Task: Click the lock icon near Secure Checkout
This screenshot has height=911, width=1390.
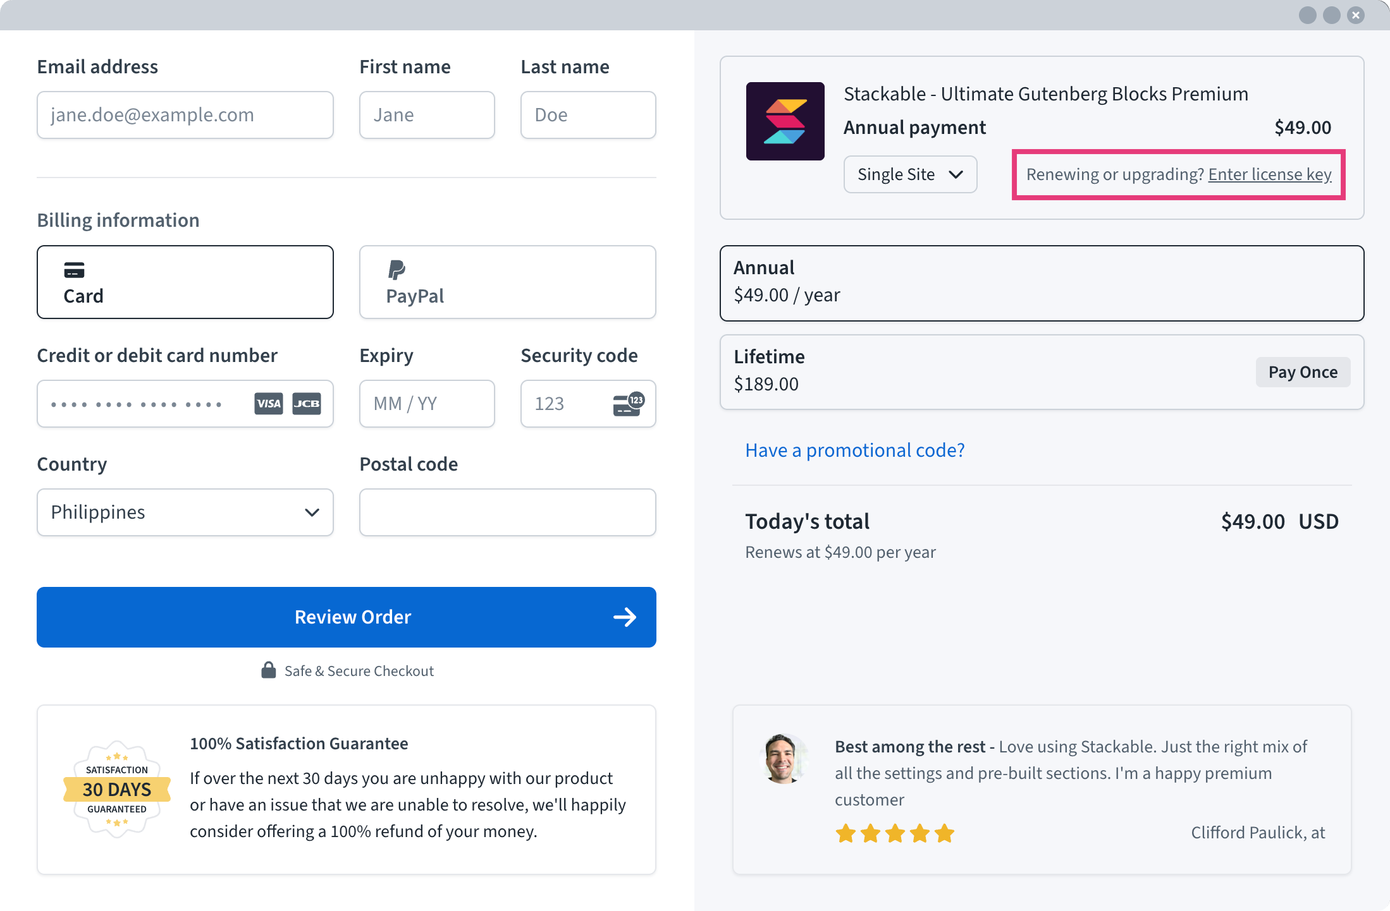Action: pos(269,670)
